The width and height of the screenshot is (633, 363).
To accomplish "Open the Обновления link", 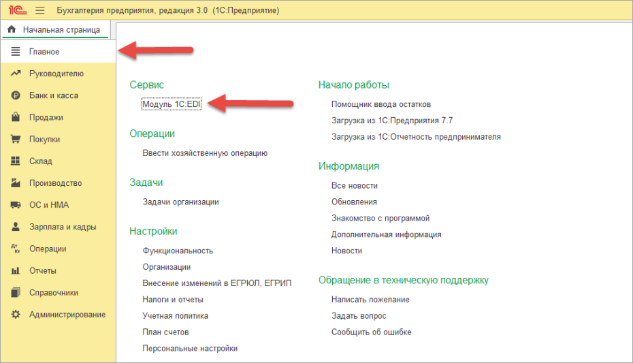I will tap(354, 202).
